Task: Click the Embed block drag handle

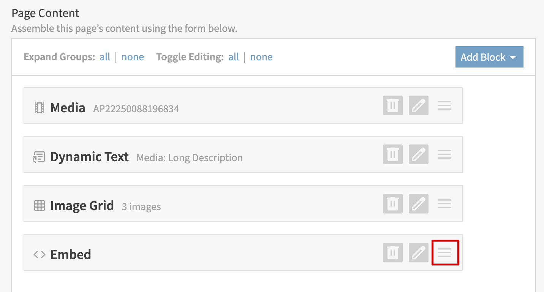Action: click(x=445, y=253)
